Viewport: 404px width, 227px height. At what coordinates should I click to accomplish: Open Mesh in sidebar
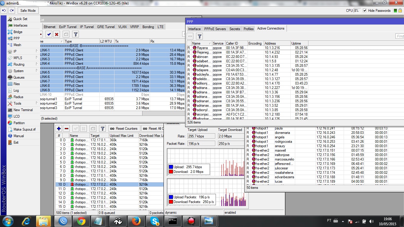(17, 45)
